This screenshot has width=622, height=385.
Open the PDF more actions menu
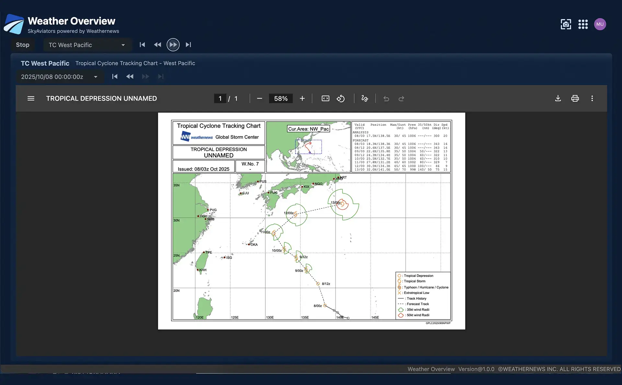[592, 99]
